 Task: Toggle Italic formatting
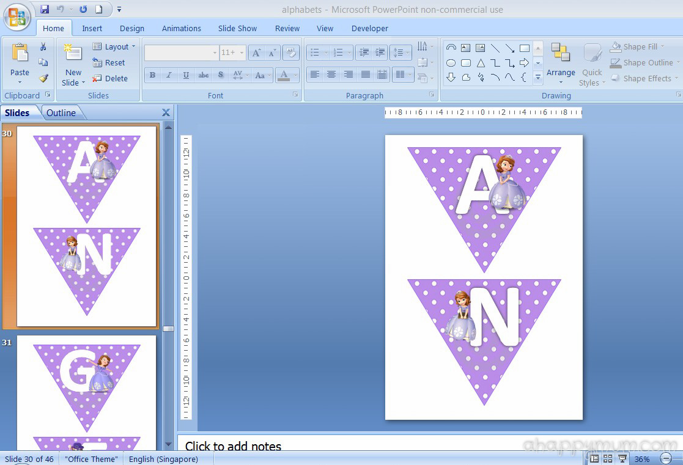pos(169,75)
